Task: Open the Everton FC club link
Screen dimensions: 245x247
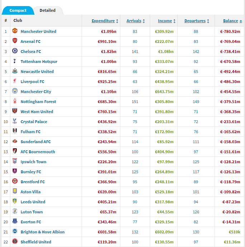Action: click(x=31, y=222)
